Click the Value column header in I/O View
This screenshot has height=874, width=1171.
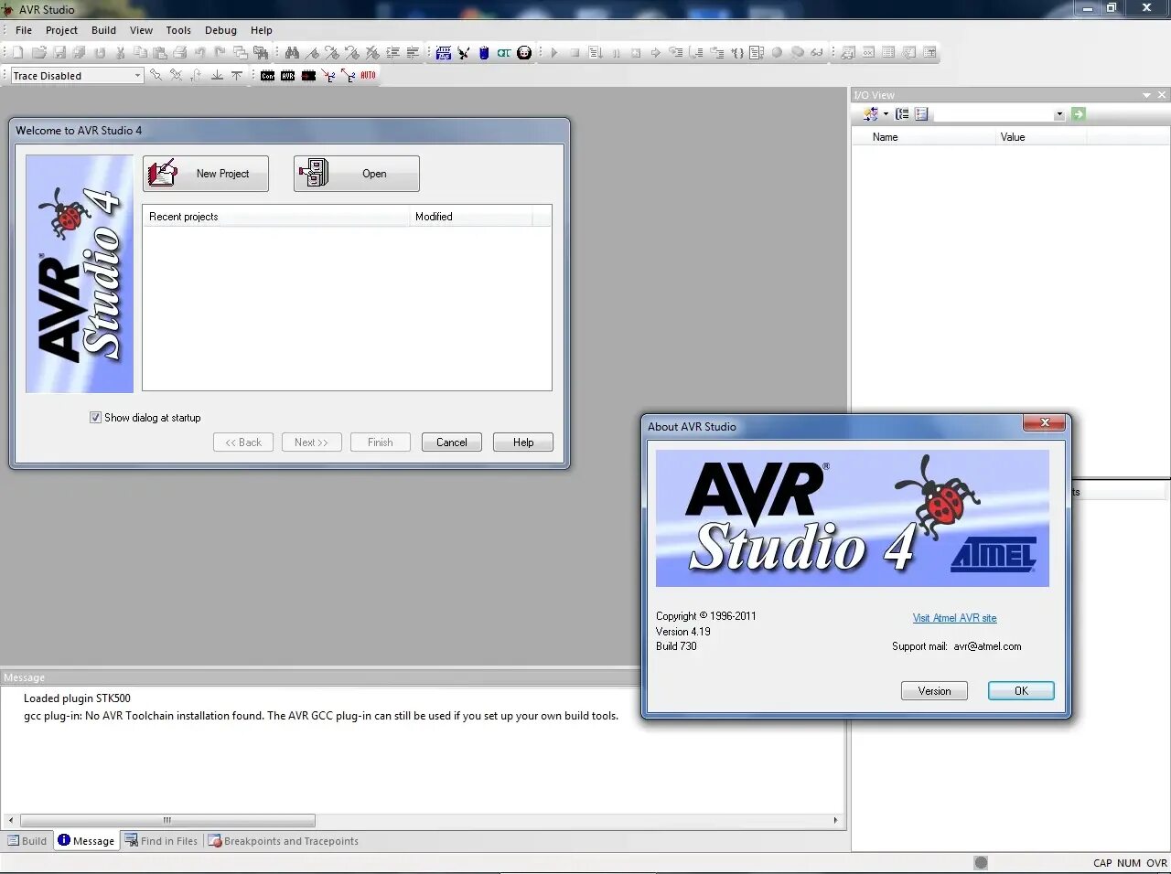click(1041, 137)
